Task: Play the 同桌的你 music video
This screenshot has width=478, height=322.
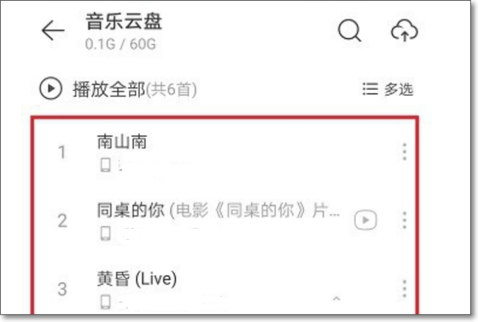Action: 366,220
